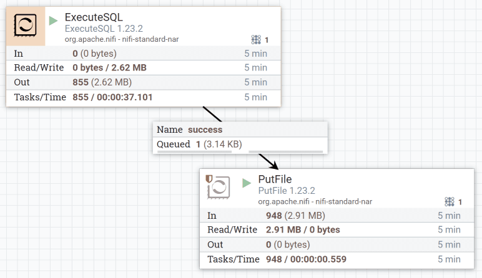Select the PutFile processor title
The width and height of the screenshot is (482, 278).
click(x=275, y=179)
